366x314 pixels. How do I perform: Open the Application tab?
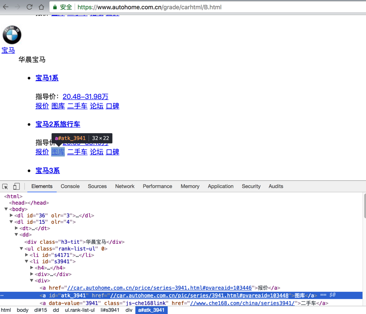pyautogui.click(x=220, y=186)
